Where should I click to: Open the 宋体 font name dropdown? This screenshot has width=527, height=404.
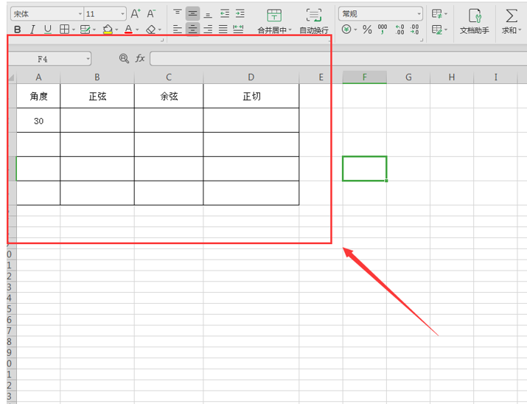tap(80, 14)
